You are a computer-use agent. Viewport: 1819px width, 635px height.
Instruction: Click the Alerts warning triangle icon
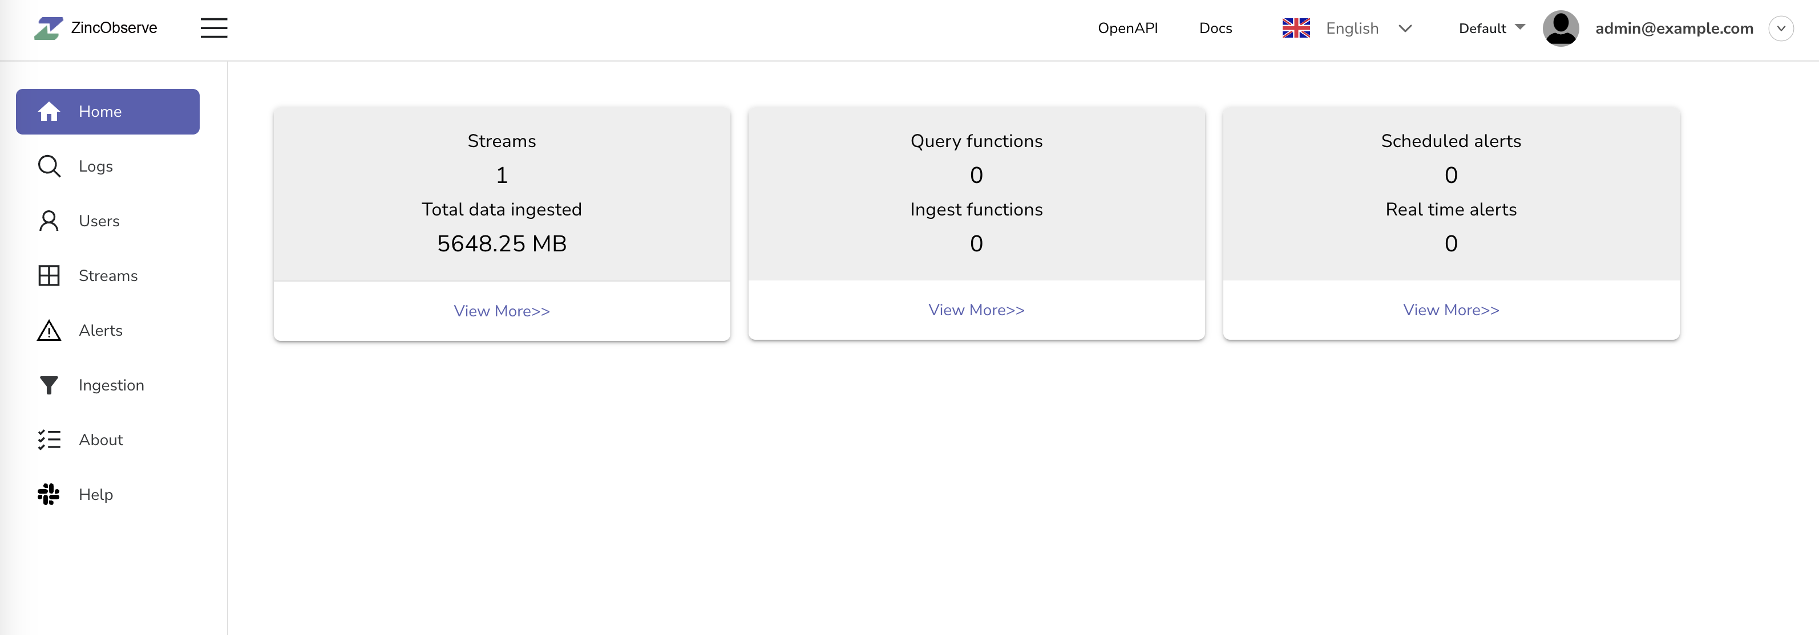click(x=48, y=330)
